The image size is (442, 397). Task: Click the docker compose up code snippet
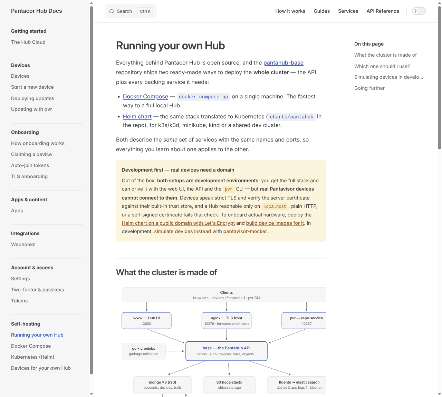pyautogui.click(x=203, y=97)
